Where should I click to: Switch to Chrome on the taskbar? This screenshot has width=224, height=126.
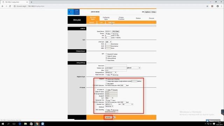(x=37, y=124)
